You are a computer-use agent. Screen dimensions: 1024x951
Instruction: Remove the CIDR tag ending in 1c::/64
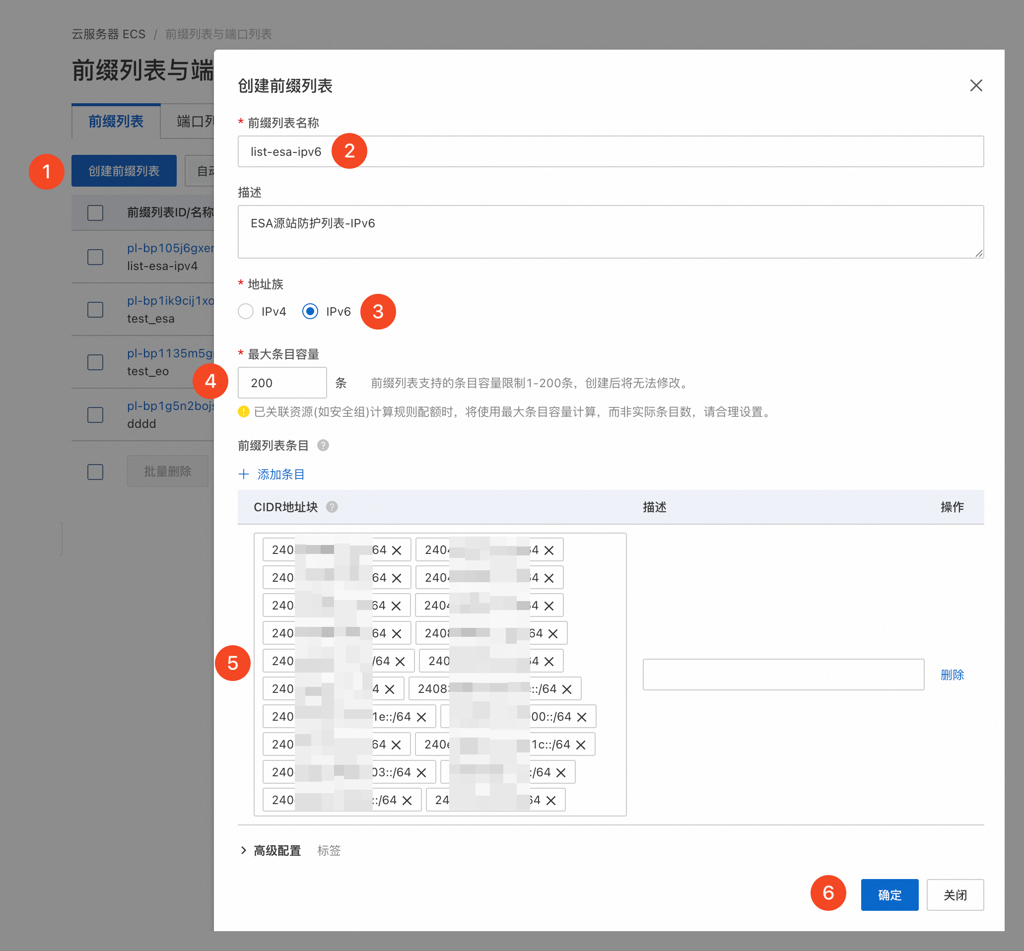581,745
